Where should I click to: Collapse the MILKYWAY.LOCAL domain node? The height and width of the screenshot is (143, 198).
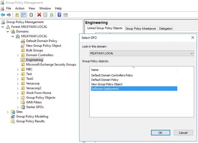click(13, 36)
